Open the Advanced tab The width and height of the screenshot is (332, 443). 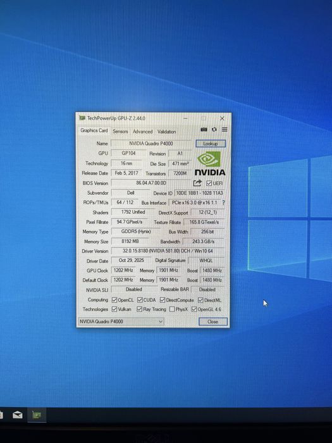pyautogui.click(x=142, y=132)
